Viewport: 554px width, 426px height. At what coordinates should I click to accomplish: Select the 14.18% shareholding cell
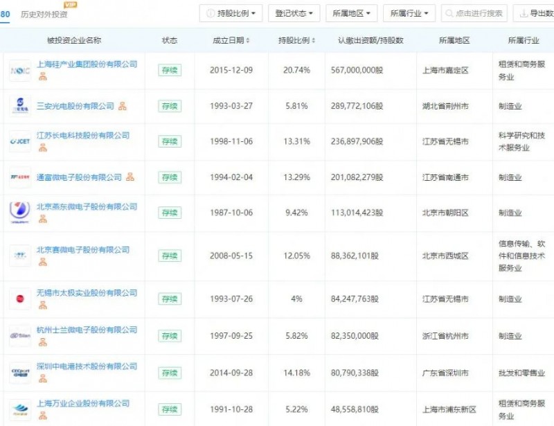pos(296,373)
